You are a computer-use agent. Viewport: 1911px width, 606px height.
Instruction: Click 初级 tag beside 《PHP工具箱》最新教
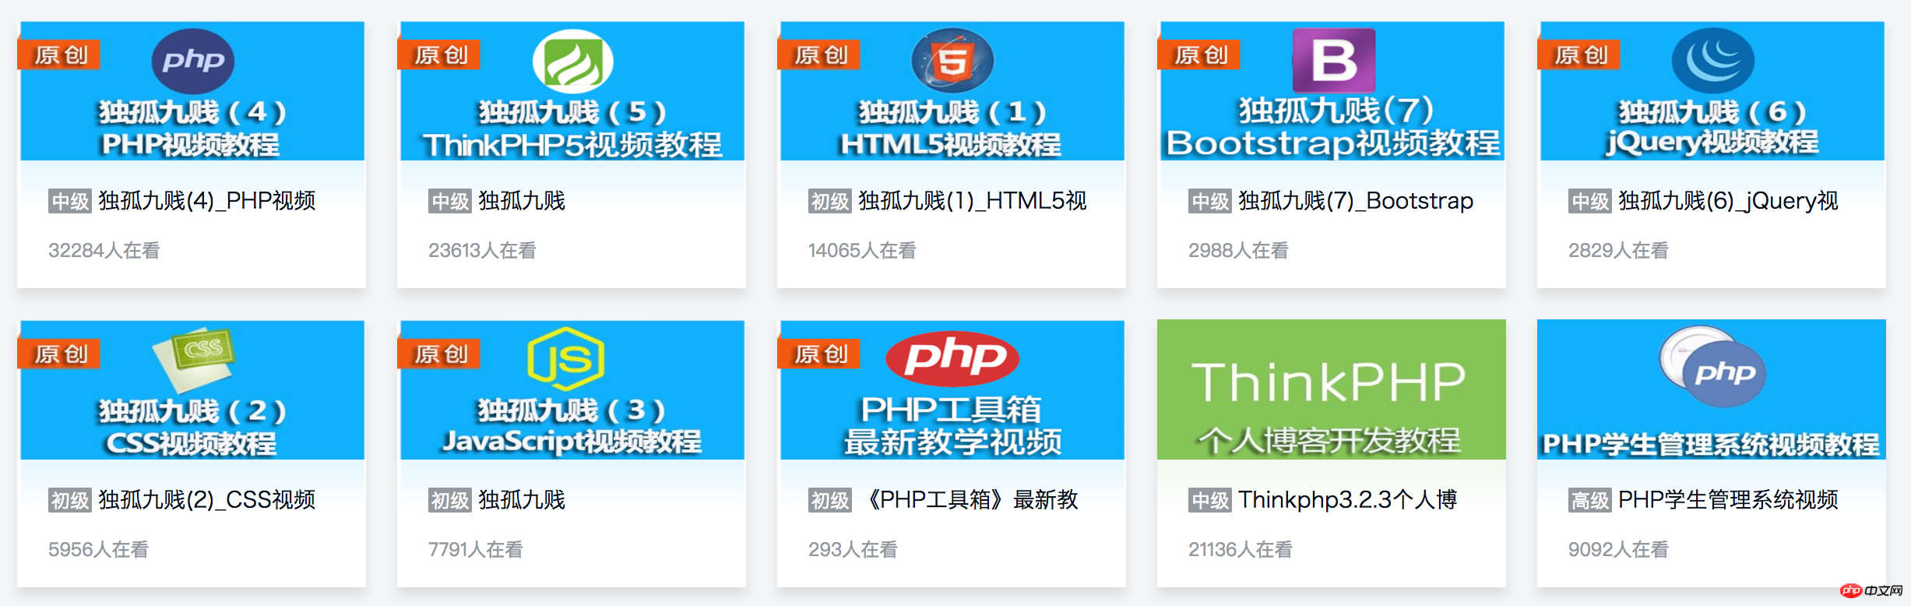point(830,501)
